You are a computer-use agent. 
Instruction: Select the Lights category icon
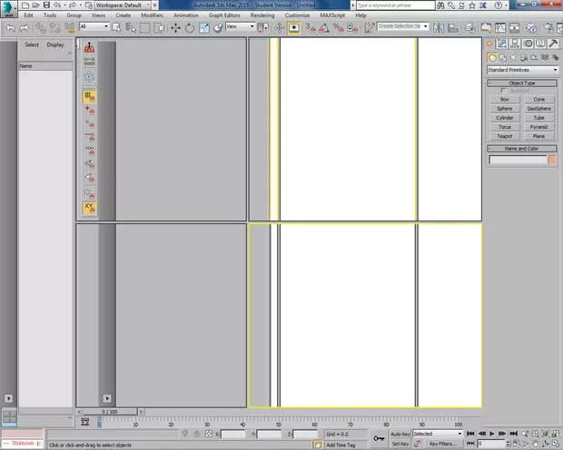point(515,57)
